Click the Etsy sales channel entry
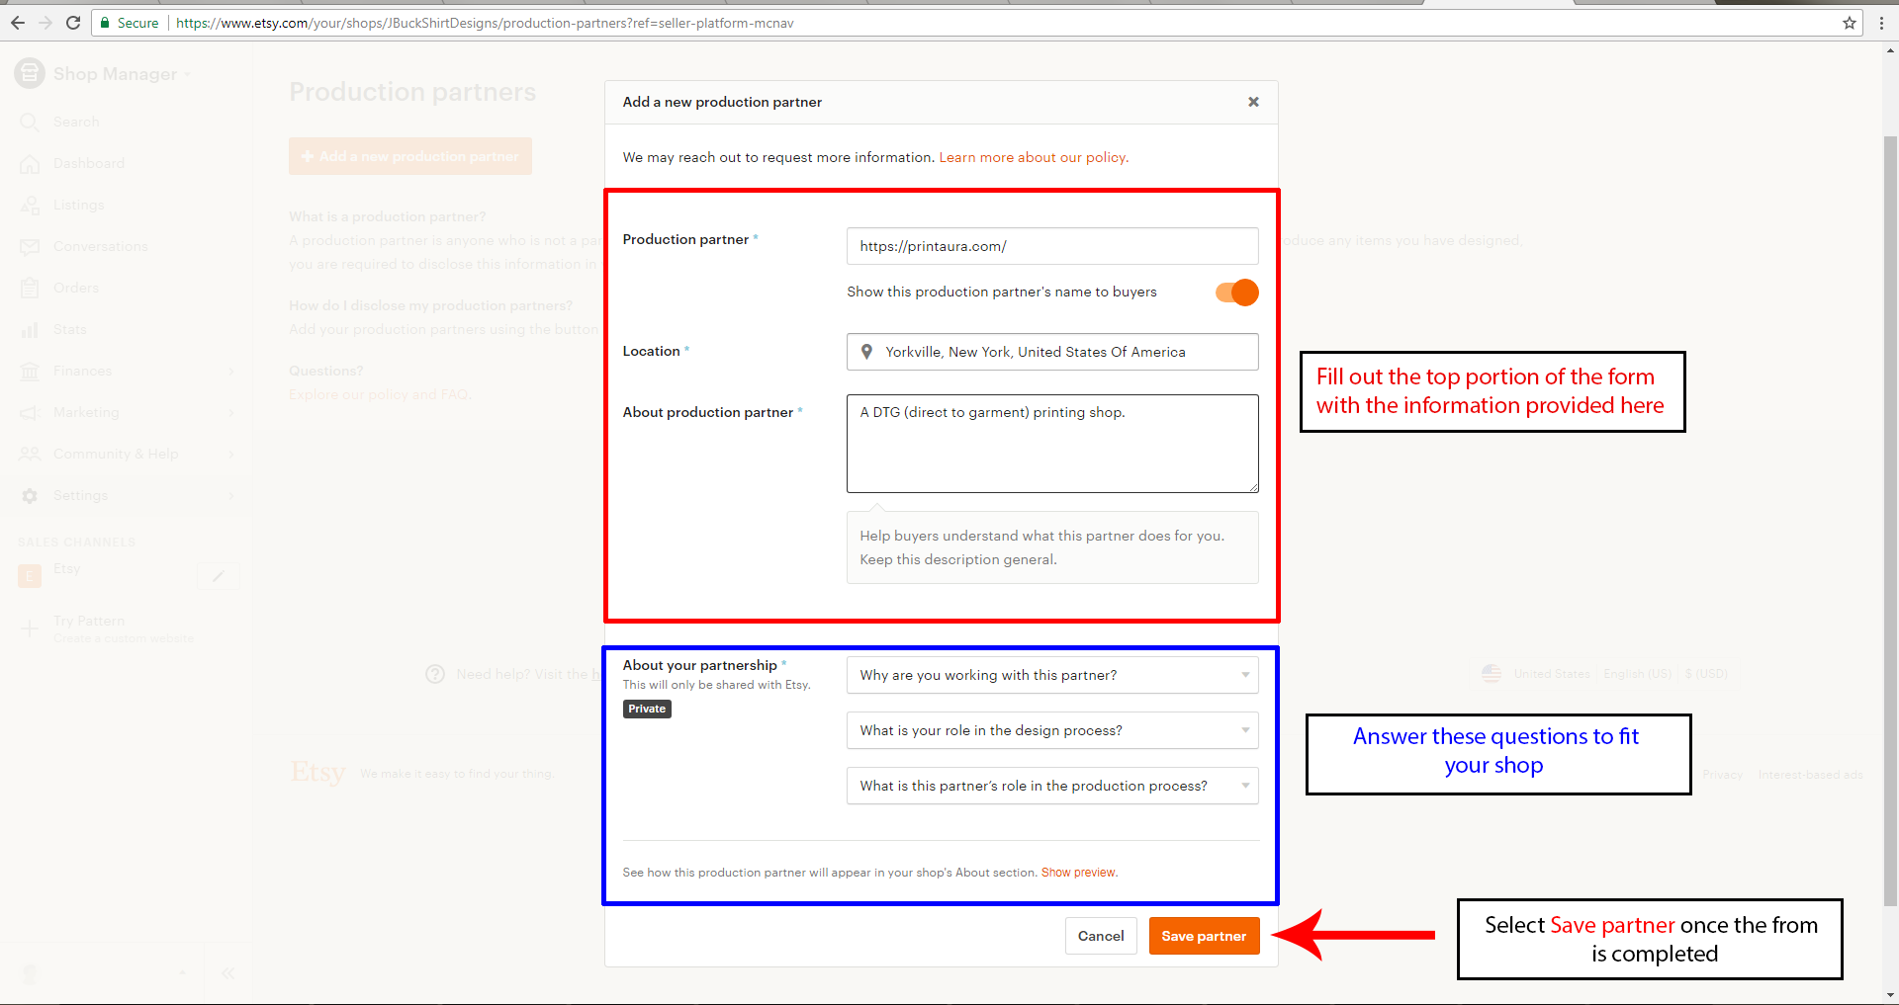 coord(66,569)
